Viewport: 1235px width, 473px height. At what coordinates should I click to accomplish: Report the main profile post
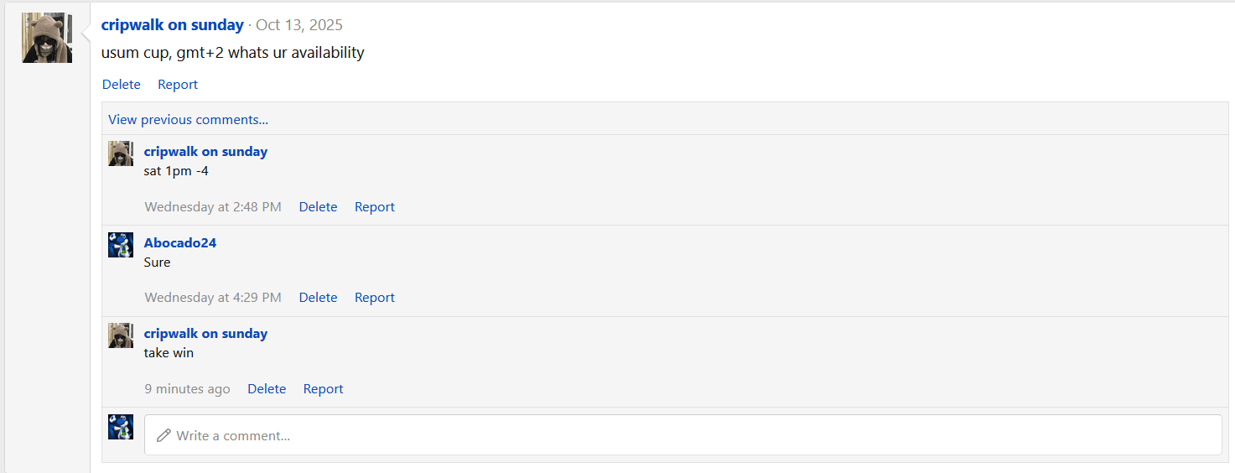point(178,85)
